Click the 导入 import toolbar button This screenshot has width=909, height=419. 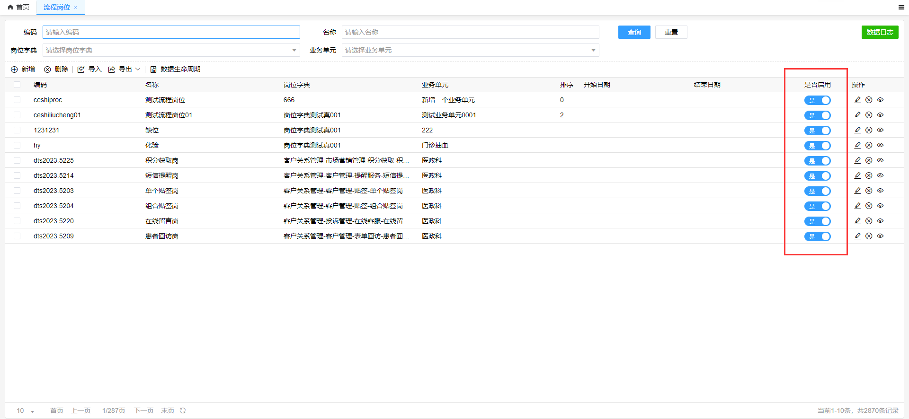coord(89,69)
